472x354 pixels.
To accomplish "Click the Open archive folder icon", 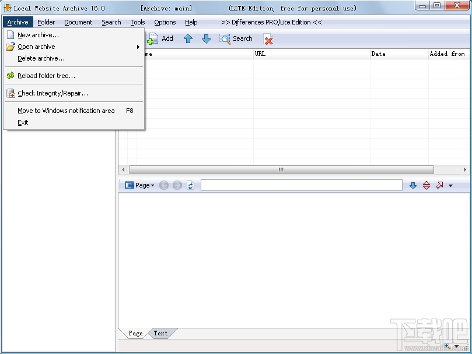I will 11,47.
